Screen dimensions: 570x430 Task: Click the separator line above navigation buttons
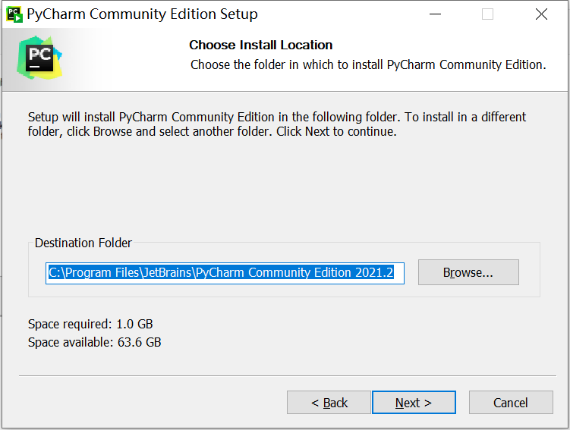click(x=288, y=375)
